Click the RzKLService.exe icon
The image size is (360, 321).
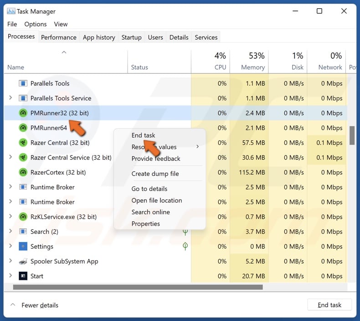pos(23,217)
